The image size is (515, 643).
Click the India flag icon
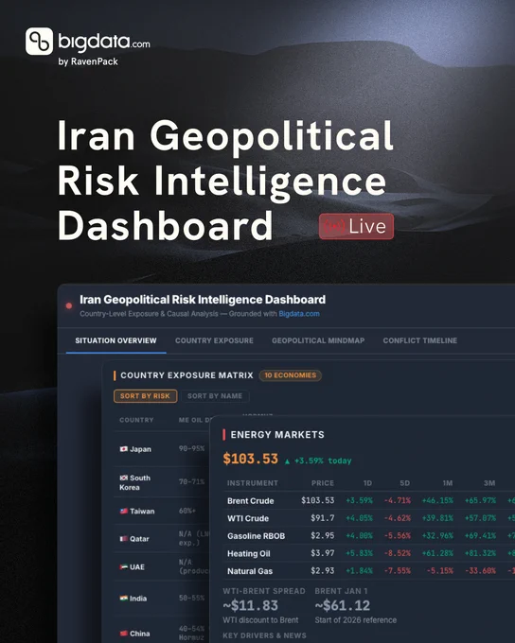(x=124, y=599)
